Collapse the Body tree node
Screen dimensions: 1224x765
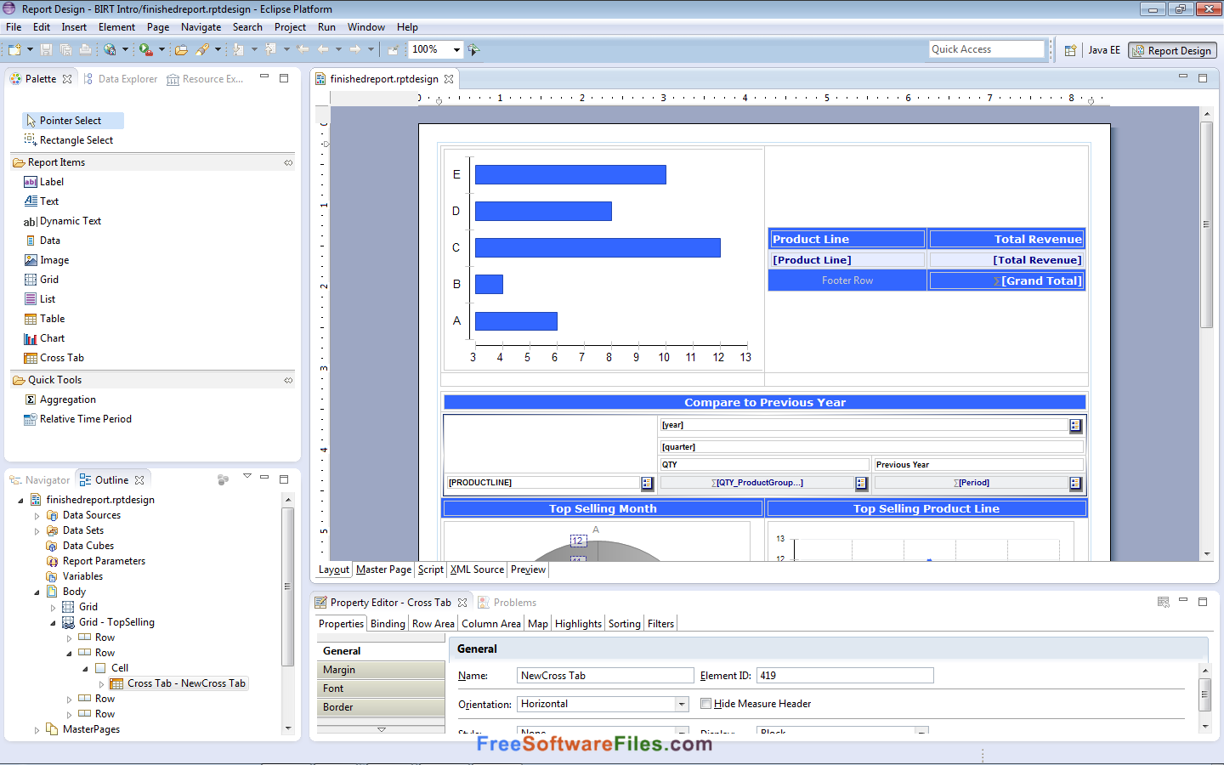click(x=37, y=592)
